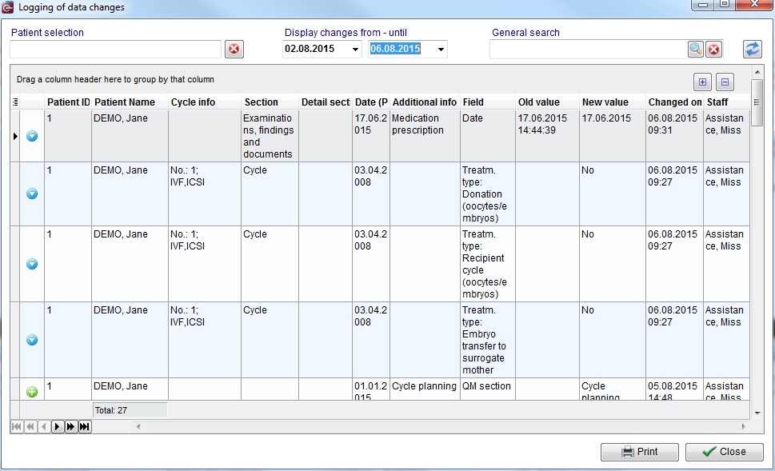Clear the patient selection with red X
775x471 pixels.
click(x=234, y=49)
